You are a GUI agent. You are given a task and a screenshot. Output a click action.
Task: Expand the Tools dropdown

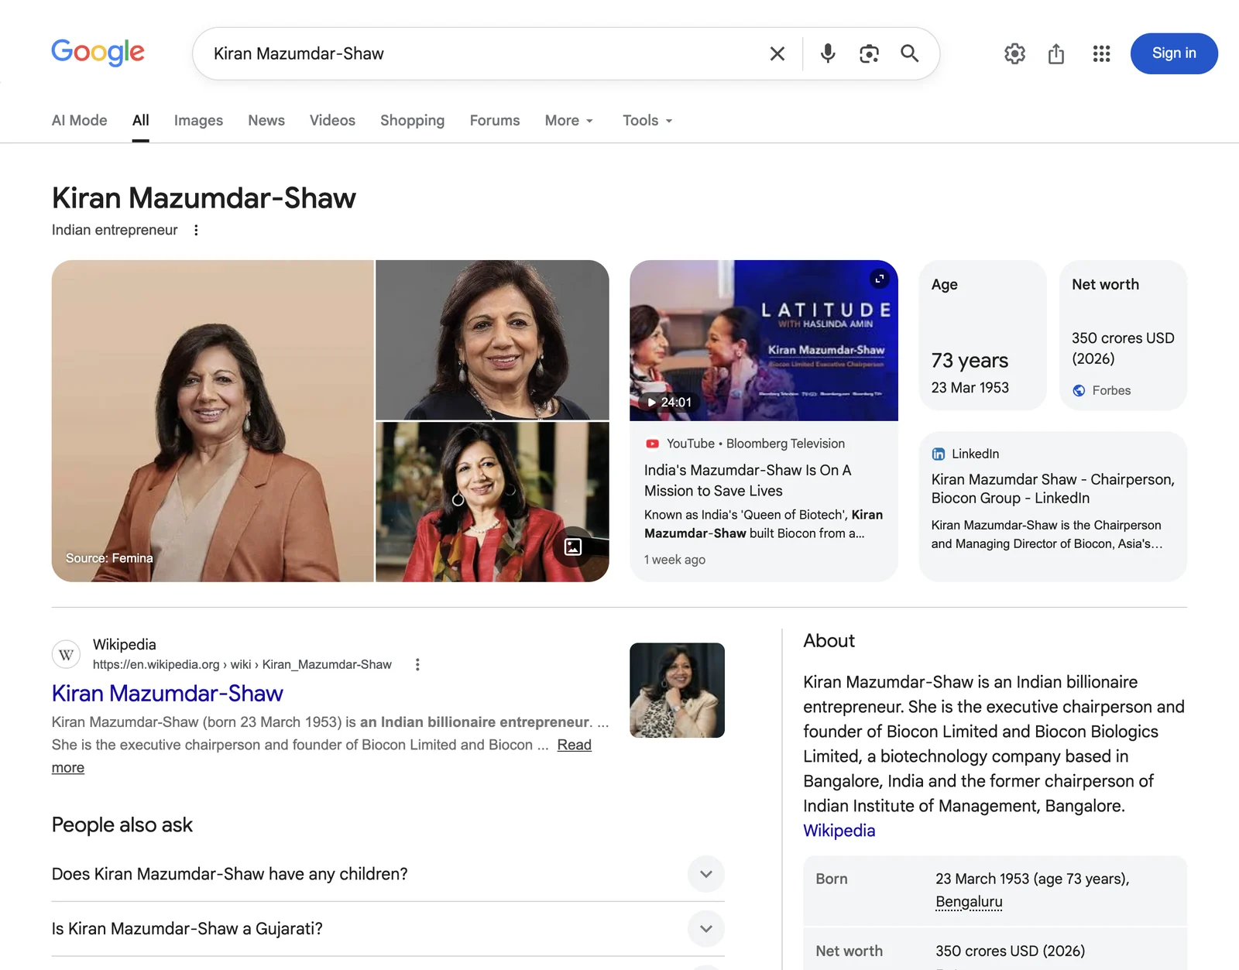coord(647,120)
